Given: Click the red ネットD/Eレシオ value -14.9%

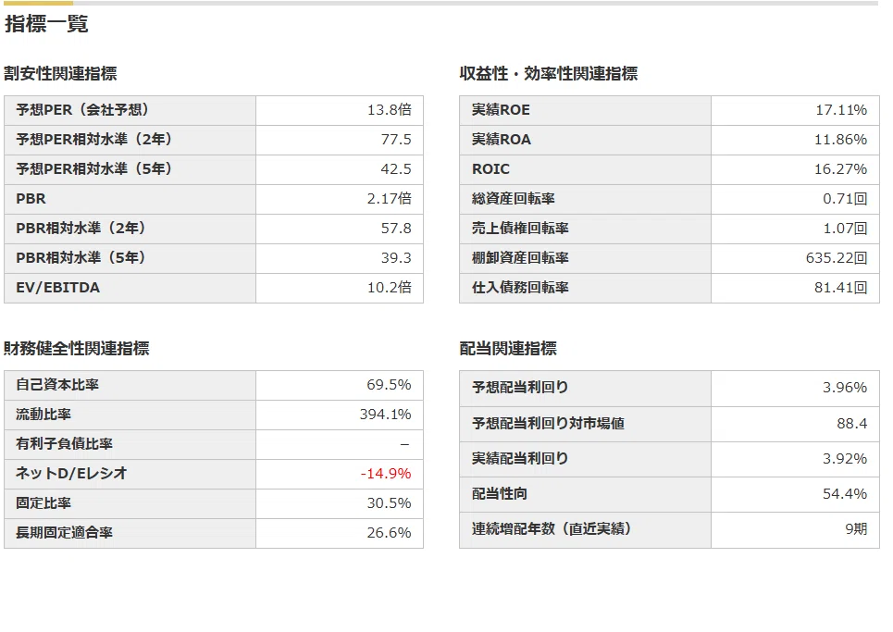Looking at the screenshot, I should point(386,474).
